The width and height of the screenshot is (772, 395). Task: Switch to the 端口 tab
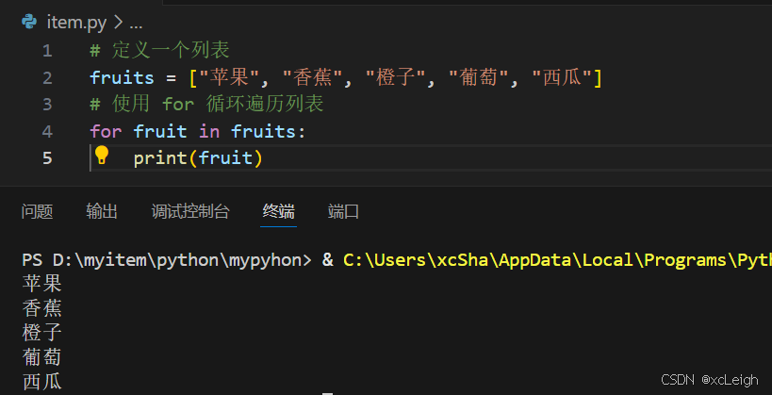tap(344, 212)
